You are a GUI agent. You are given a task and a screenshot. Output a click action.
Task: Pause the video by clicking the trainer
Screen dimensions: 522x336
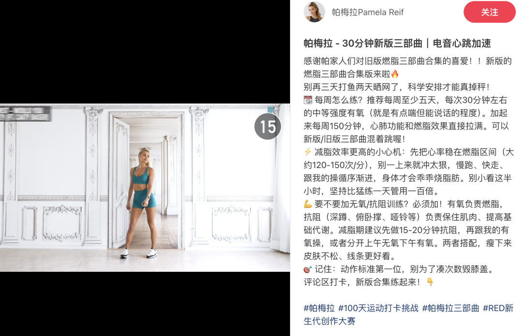(x=141, y=203)
